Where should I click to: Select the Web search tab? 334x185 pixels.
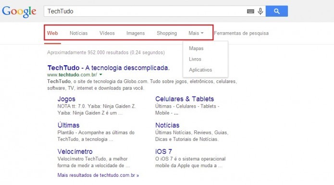click(x=52, y=33)
